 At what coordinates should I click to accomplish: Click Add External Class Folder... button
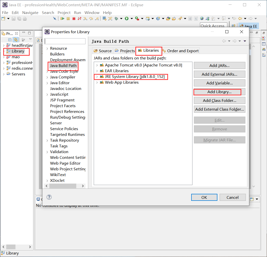point(219,109)
